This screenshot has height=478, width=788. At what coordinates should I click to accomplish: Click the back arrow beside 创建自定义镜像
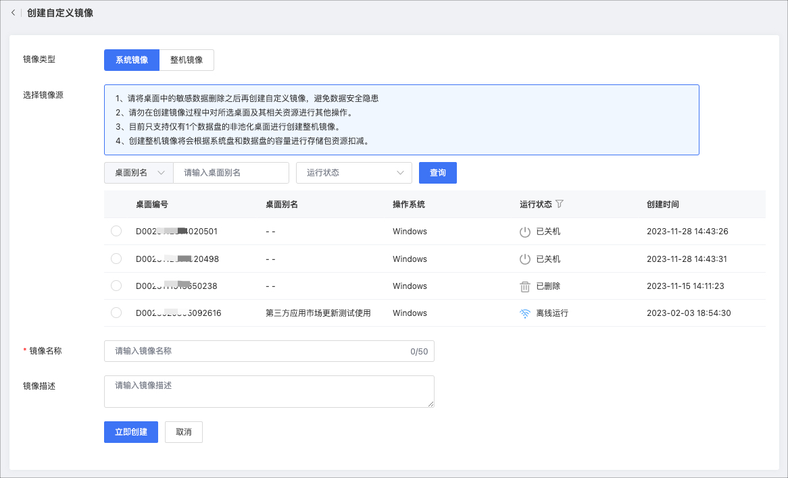click(13, 12)
